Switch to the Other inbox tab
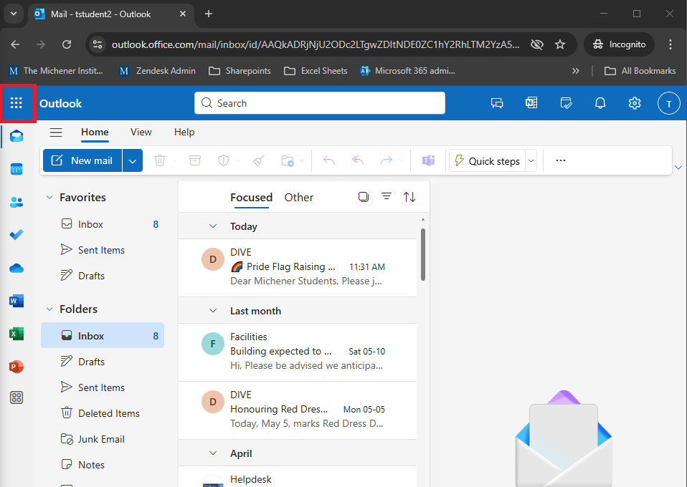687x487 pixels. click(x=298, y=198)
